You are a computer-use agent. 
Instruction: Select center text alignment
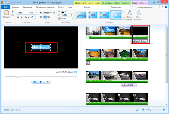45,17
